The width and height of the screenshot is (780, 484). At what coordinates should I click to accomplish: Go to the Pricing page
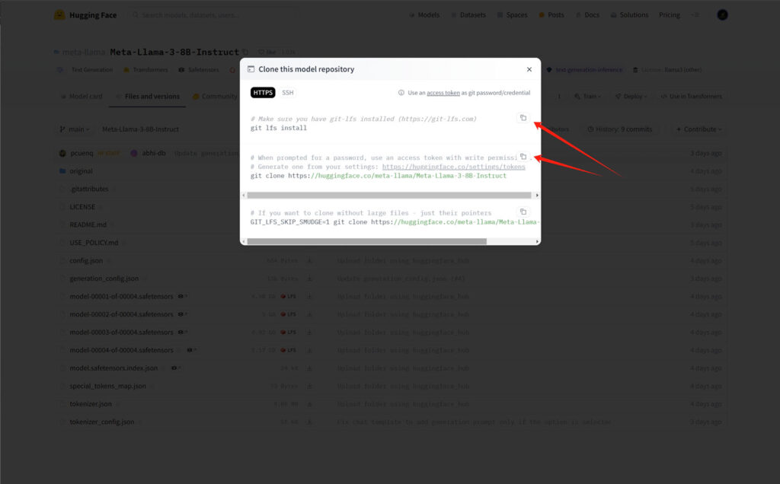click(669, 15)
